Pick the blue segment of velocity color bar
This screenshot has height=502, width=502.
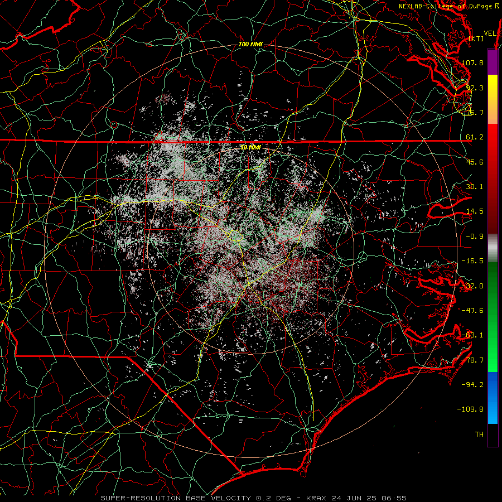tap(493, 398)
